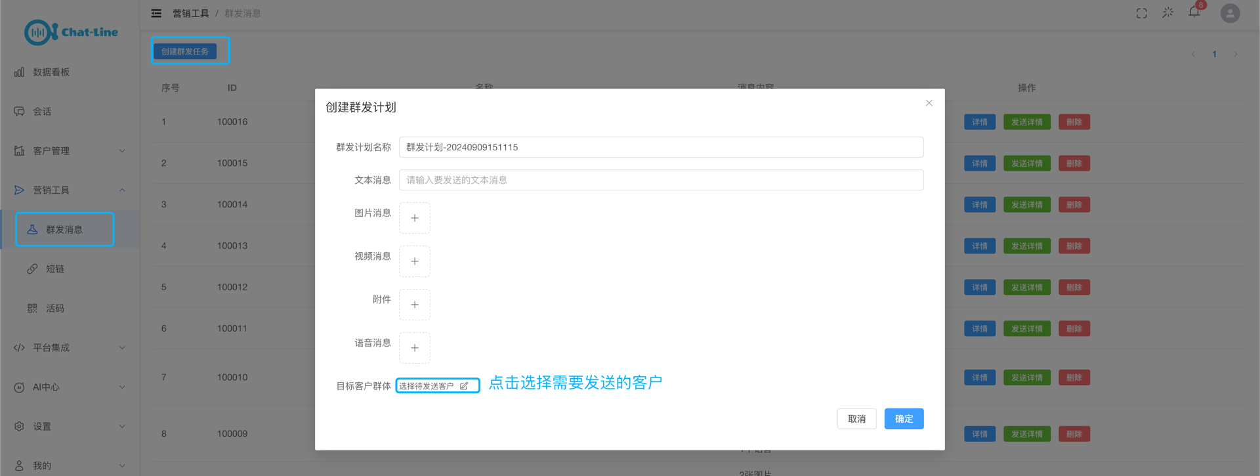Click 详情 for row 100012
The width and height of the screenshot is (1260, 476).
coord(980,288)
